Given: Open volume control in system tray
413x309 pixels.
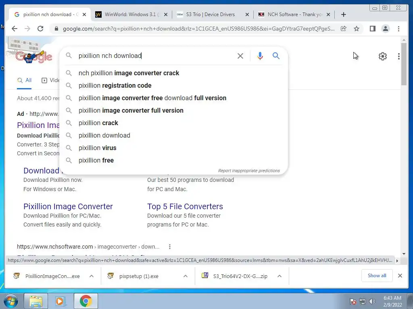Looking at the screenshot, I should 372,301.
